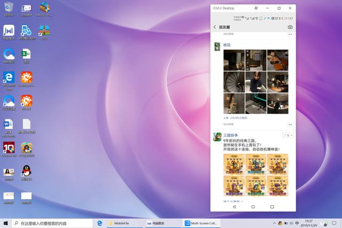This screenshot has height=228, width=342.
Task: Open the 三国纷争 advertiser avatar
Action: click(x=217, y=137)
